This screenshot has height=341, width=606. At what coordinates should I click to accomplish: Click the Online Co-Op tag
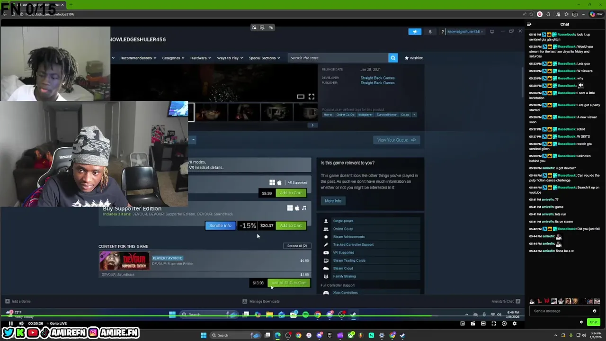point(345,115)
